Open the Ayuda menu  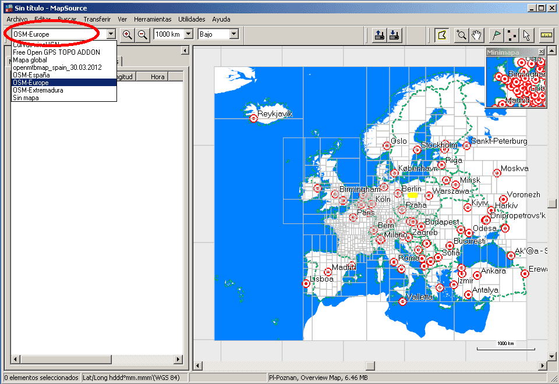coord(221,19)
